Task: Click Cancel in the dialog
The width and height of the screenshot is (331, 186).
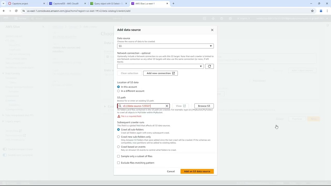Action: point(171,171)
